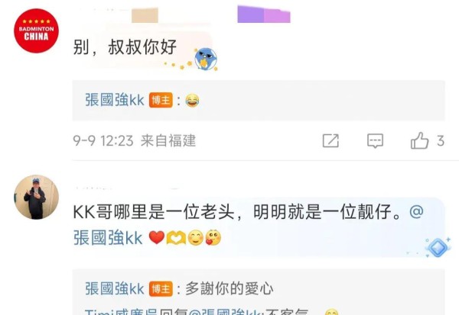This screenshot has height=315, width=459.
Task: Tap the purple membership badge by username
Action: (264, 14)
